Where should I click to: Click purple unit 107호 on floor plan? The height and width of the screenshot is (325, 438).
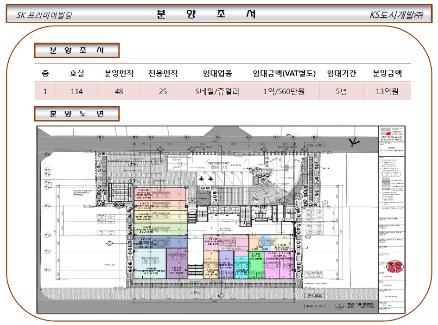pyautogui.click(x=177, y=263)
